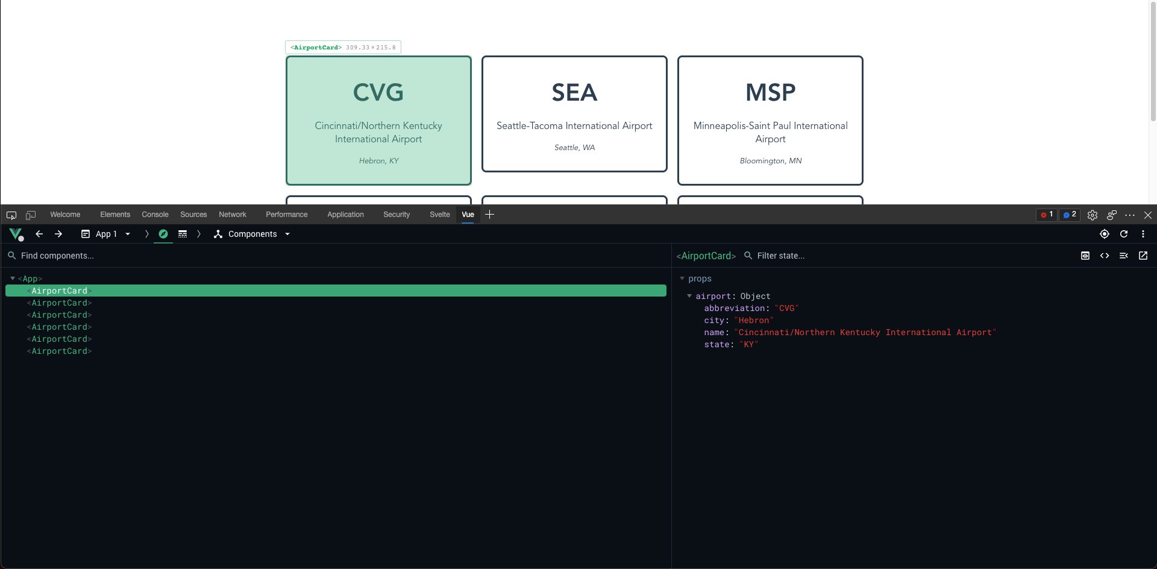Click the MSP airport card
The height and width of the screenshot is (569, 1157).
click(770, 121)
